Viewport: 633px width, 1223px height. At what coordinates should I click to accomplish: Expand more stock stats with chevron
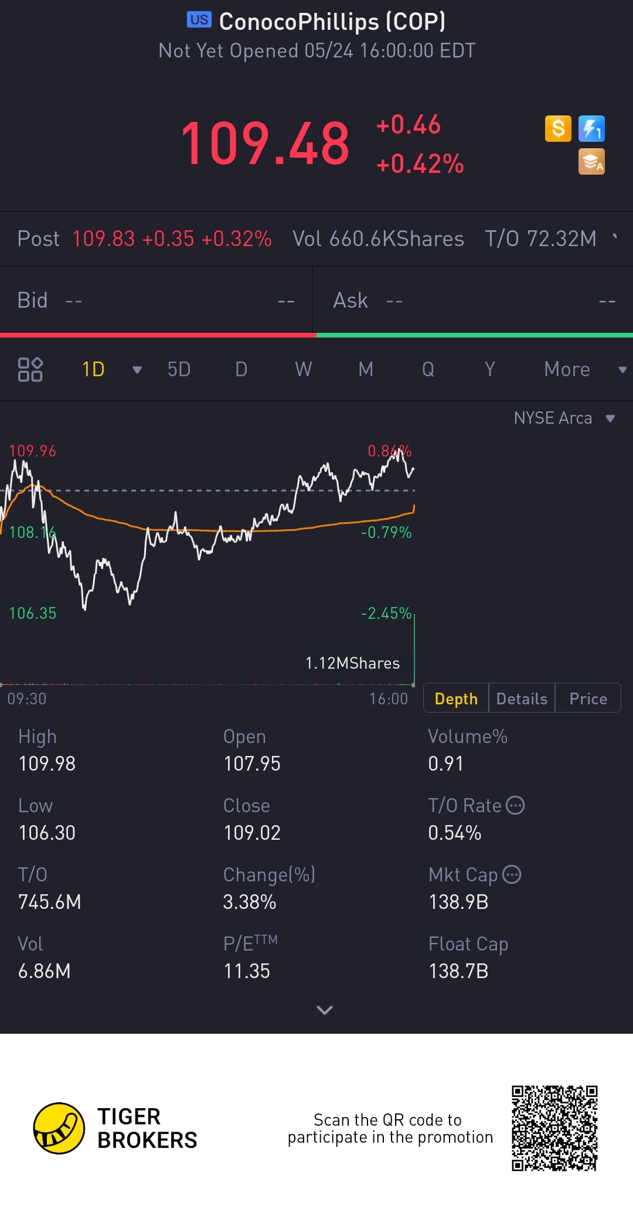(324, 1010)
